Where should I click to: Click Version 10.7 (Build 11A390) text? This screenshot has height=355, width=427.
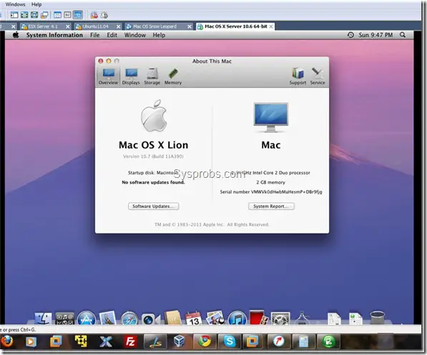[153, 156]
